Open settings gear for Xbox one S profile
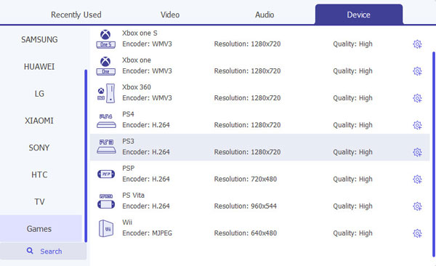The width and height of the screenshot is (436, 266). [x=417, y=44]
